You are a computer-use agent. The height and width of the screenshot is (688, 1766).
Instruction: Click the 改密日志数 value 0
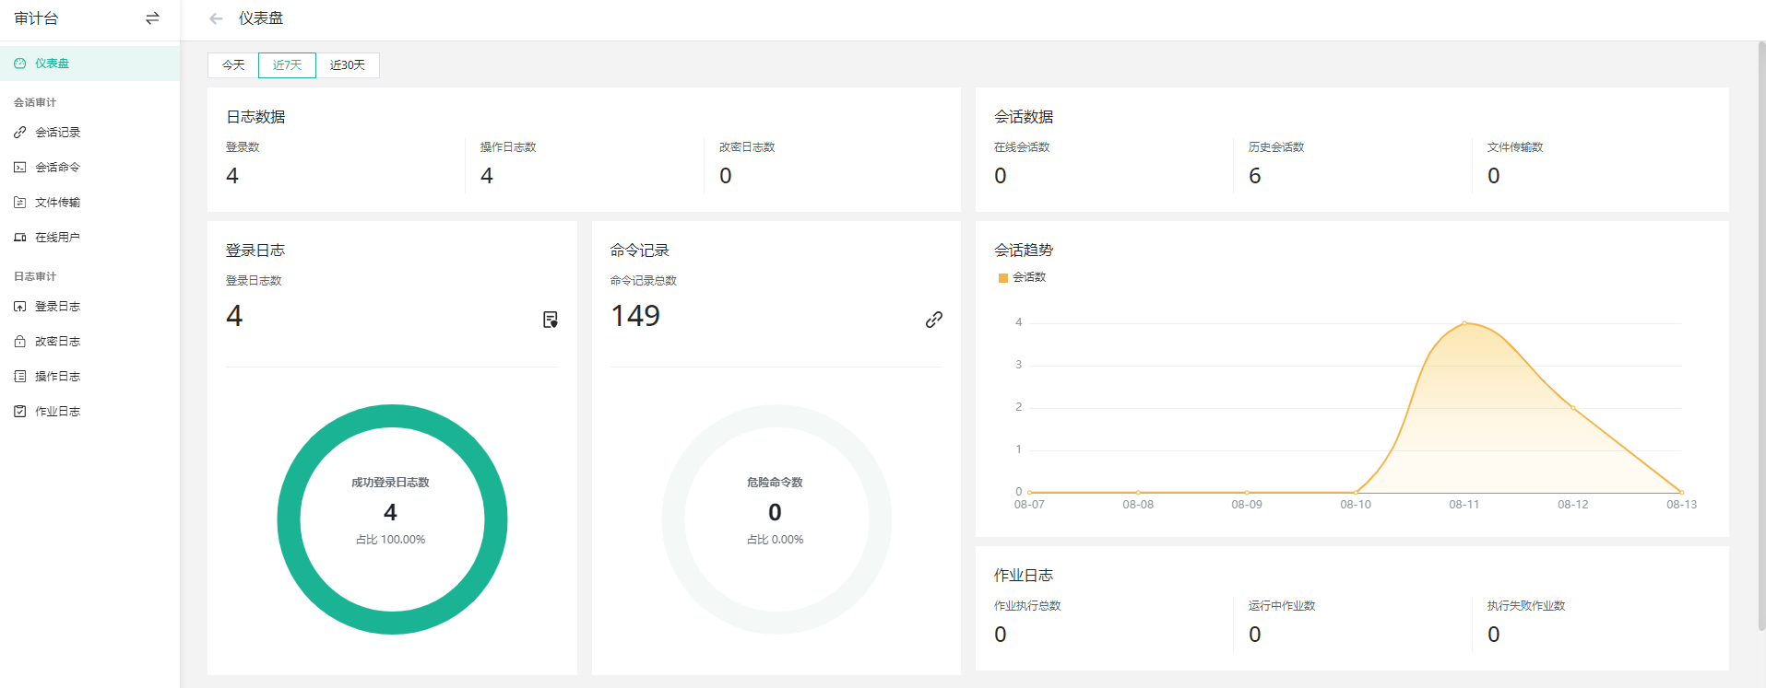pos(726,176)
